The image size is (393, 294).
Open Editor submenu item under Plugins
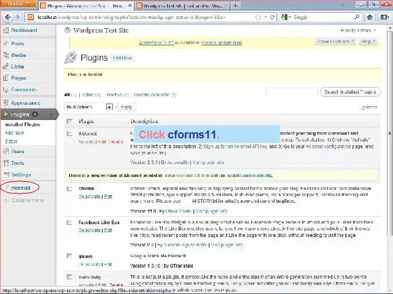(11, 141)
